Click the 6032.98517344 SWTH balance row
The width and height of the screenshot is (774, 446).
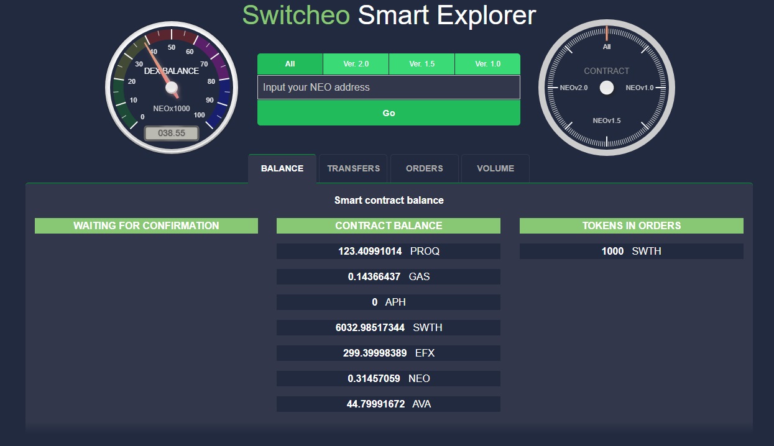389,327
